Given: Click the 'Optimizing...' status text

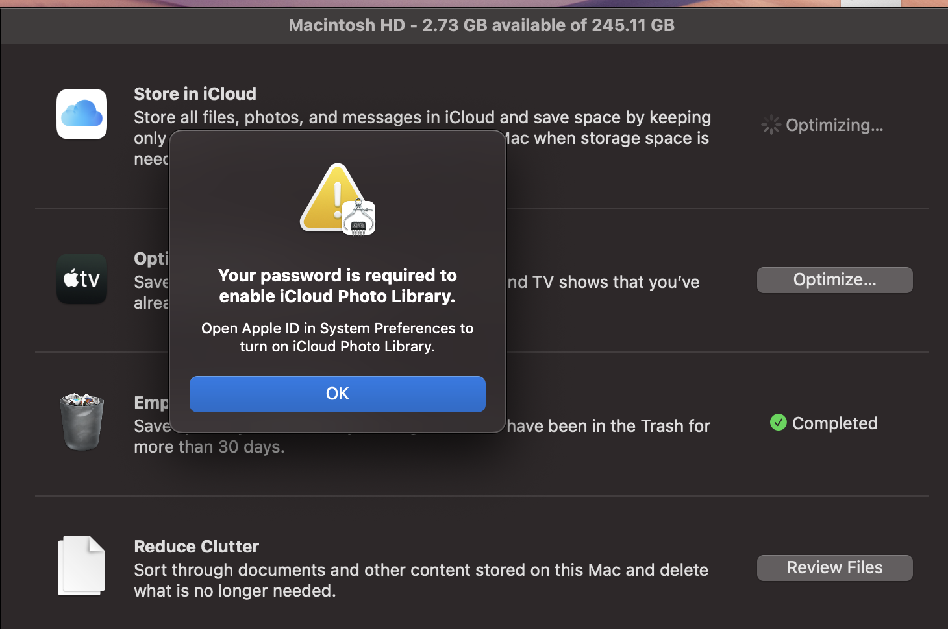Looking at the screenshot, I should (834, 125).
